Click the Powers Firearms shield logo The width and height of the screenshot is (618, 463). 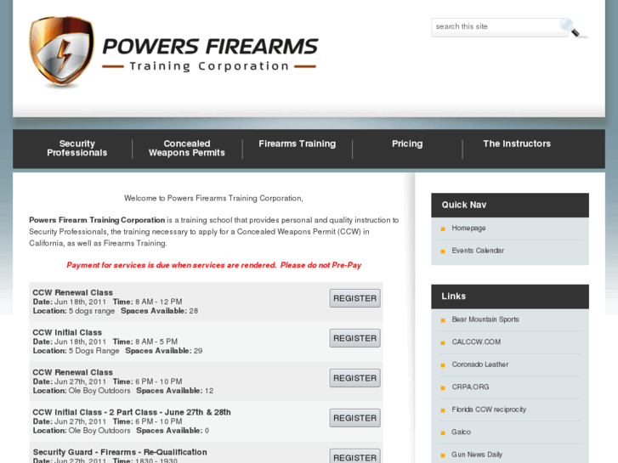pos(62,51)
